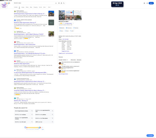
Task: Open info icon next to Google reviews
Action: click(68, 60)
